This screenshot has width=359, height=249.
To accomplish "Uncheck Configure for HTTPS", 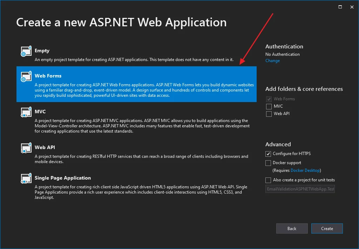I will (x=269, y=154).
